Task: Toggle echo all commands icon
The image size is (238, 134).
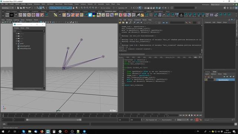Action: (x=156, y=23)
